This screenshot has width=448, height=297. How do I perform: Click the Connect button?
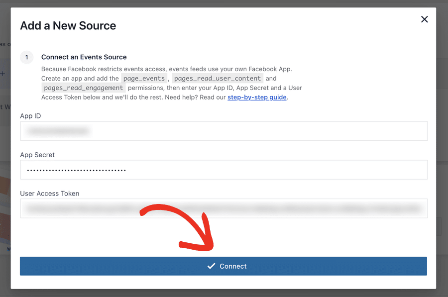pyautogui.click(x=224, y=266)
